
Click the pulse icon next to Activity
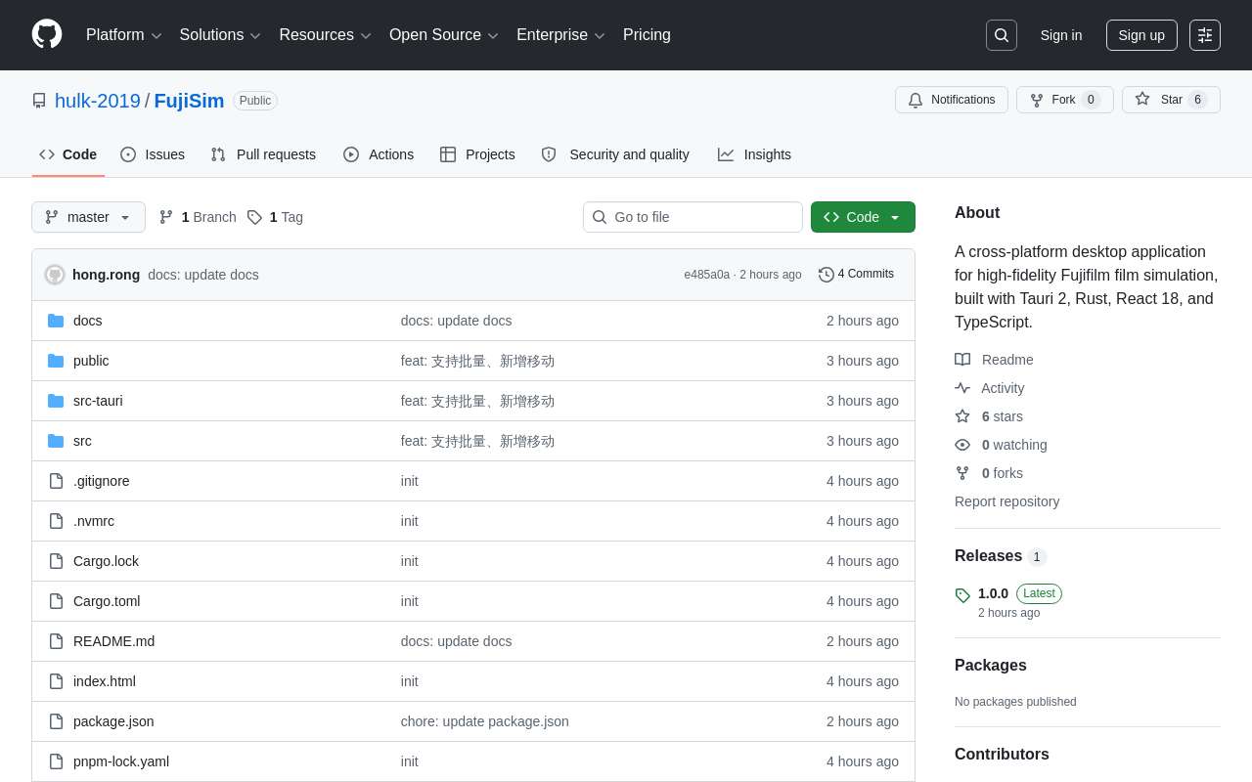click(962, 388)
